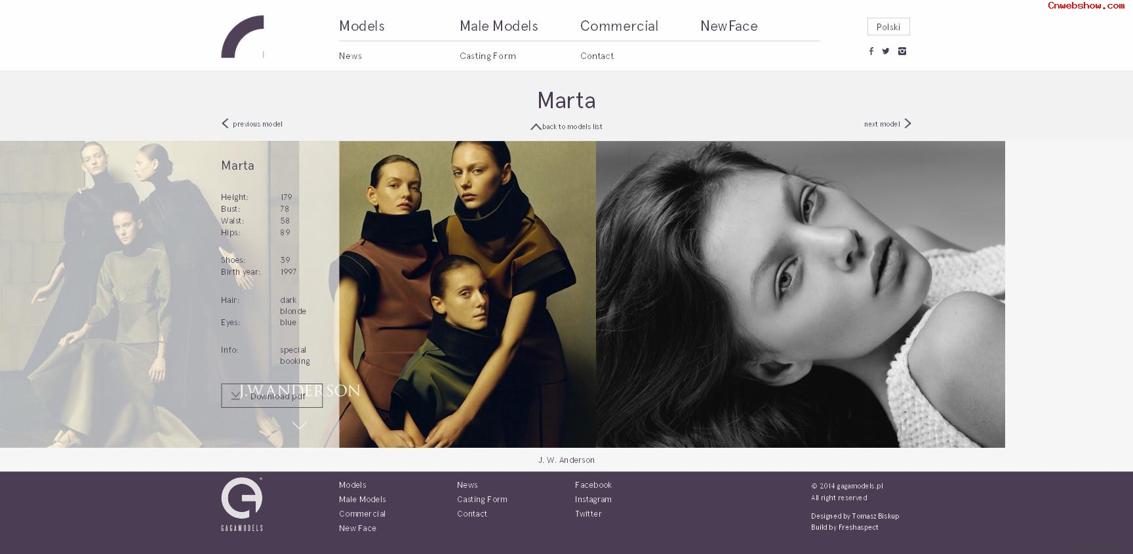The width and height of the screenshot is (1133, 554).
Task: Click the height value 179
Action: [287, 197]
